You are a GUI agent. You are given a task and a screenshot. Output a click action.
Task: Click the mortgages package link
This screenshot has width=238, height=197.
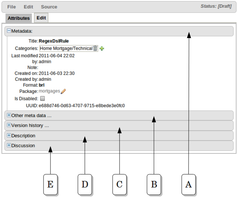(x=49, y=91)
